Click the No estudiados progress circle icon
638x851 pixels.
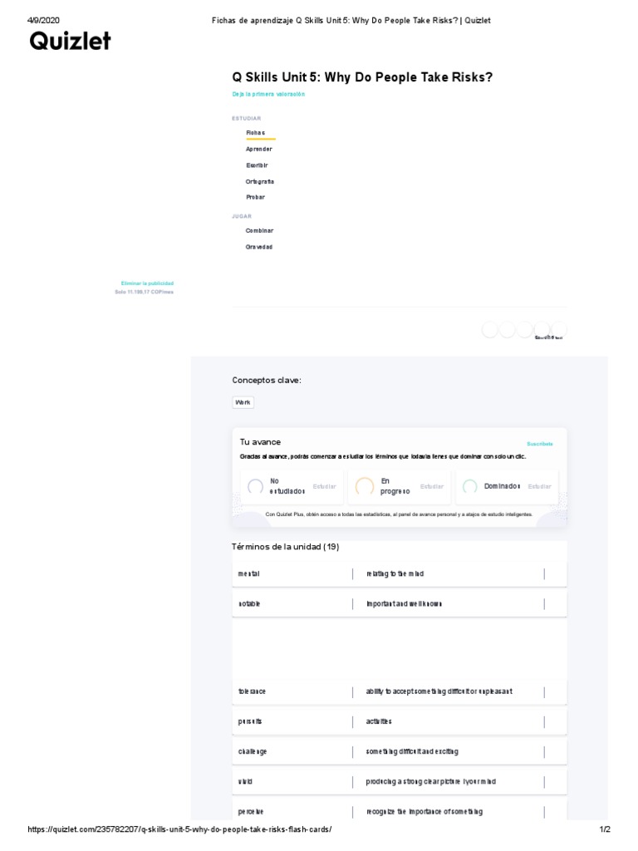[255, 486]
